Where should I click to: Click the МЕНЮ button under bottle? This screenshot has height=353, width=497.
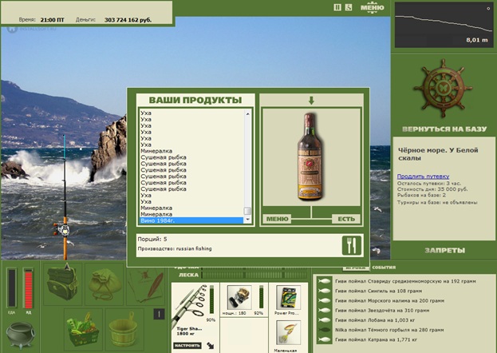277,219
